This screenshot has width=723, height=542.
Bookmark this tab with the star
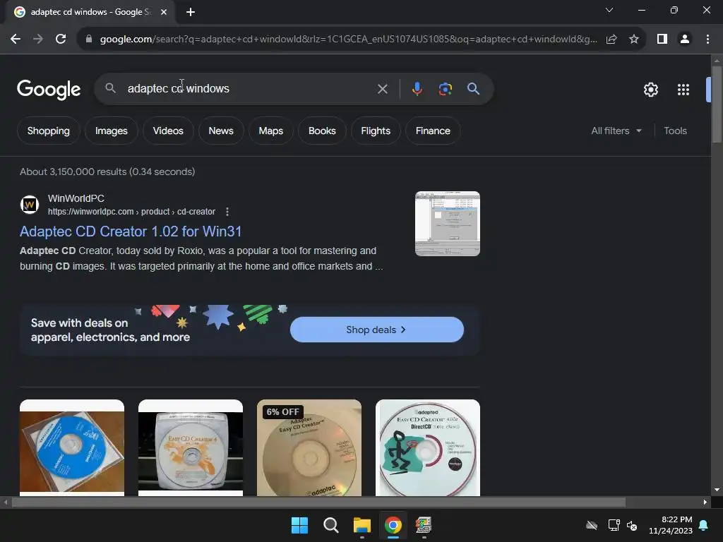[634, 40]
